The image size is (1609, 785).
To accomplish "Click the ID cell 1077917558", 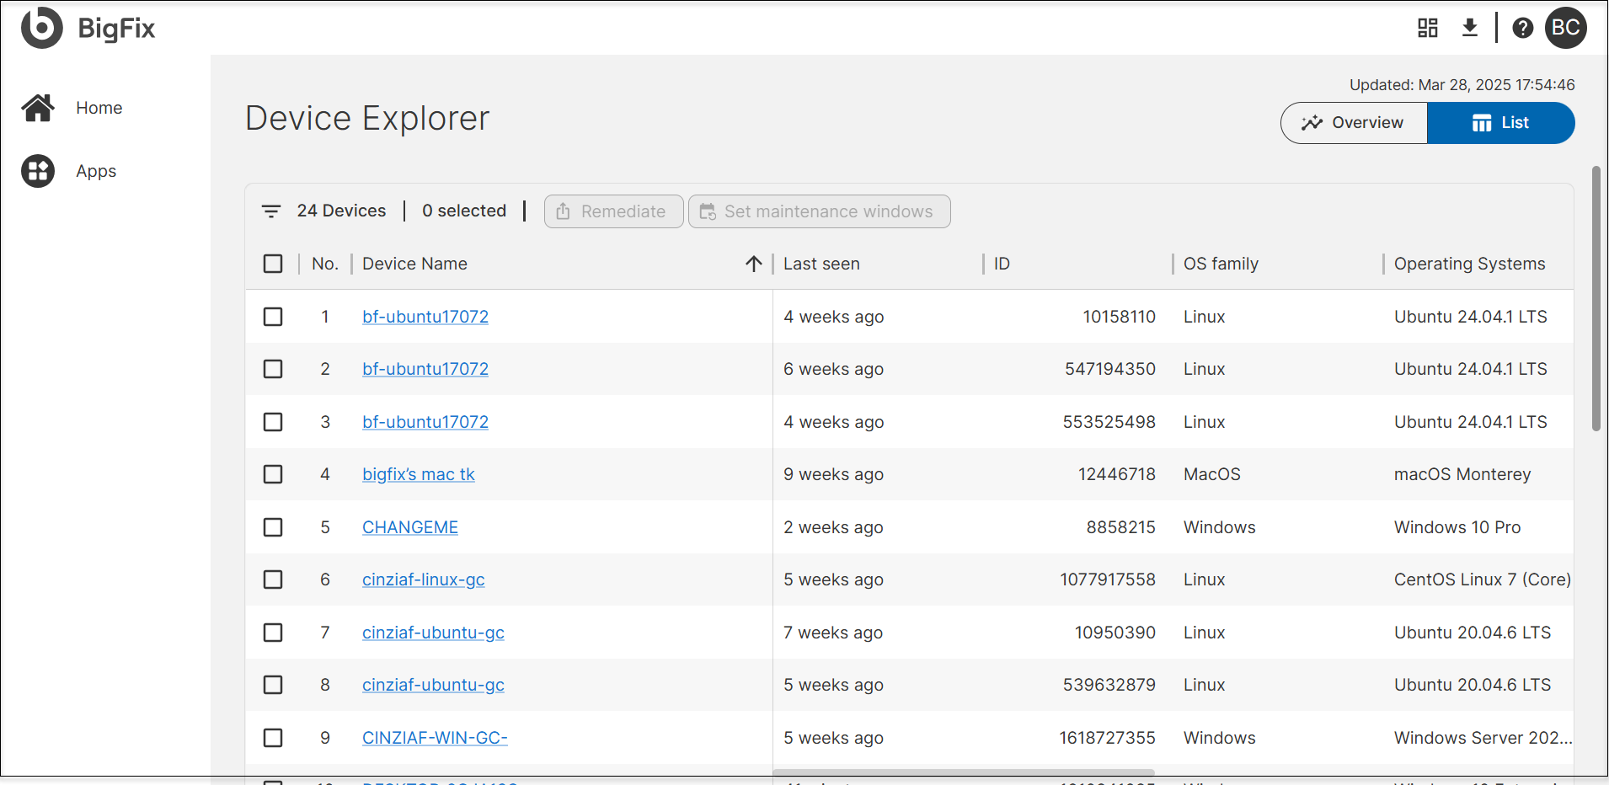I will pos(1108,579).
